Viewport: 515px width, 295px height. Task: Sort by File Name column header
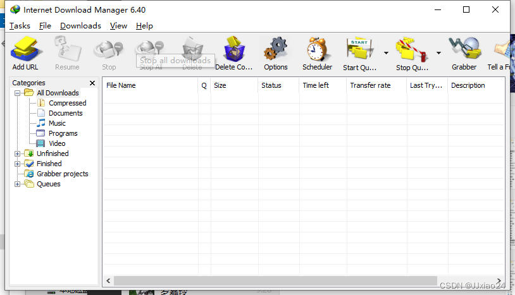point(151,85)
